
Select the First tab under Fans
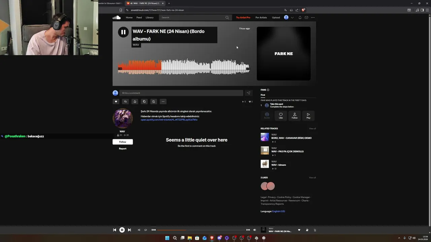[x=263, y=95]
